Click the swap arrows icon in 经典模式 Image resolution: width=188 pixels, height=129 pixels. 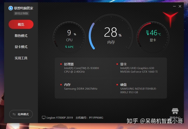[x=14, y=114]
